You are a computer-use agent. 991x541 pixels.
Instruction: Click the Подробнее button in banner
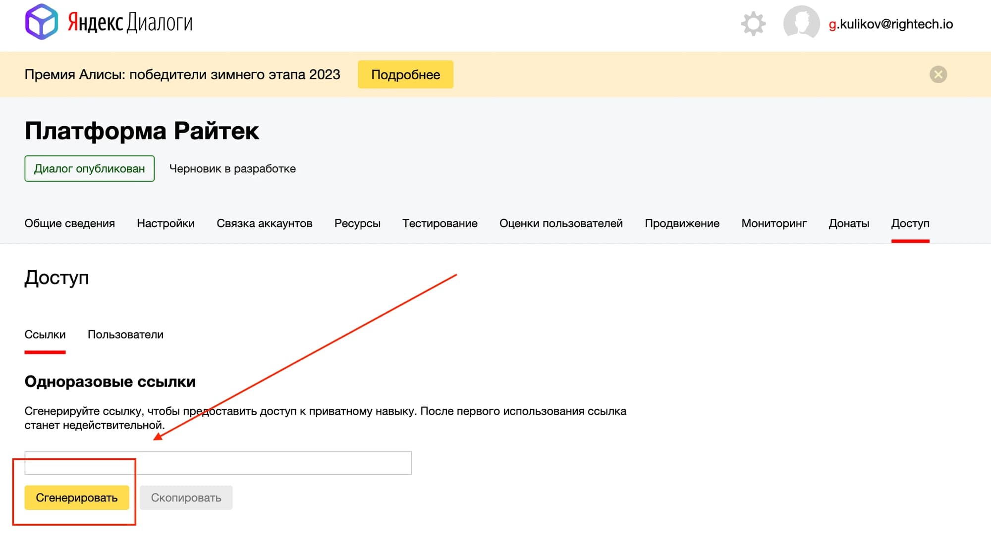point(405,75)
